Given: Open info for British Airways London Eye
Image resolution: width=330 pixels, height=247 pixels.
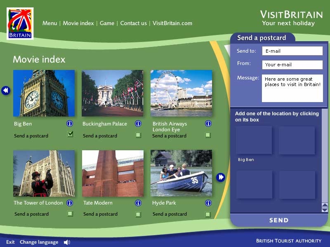Looking at the screenshot, I should [208, 123].
